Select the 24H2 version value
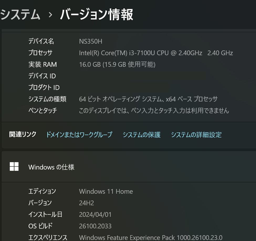The height and width of the screenshot is (241, 256). [86, 203]
